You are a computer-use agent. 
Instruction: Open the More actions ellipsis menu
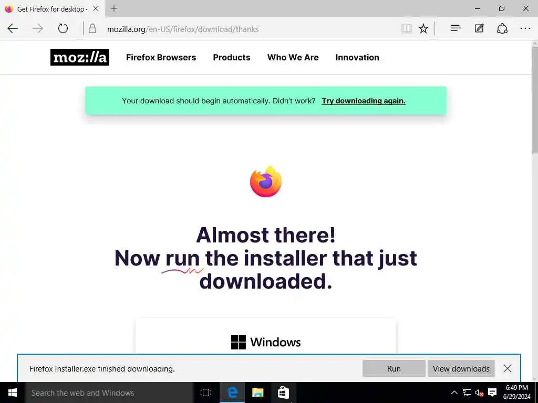click(525, 28)
